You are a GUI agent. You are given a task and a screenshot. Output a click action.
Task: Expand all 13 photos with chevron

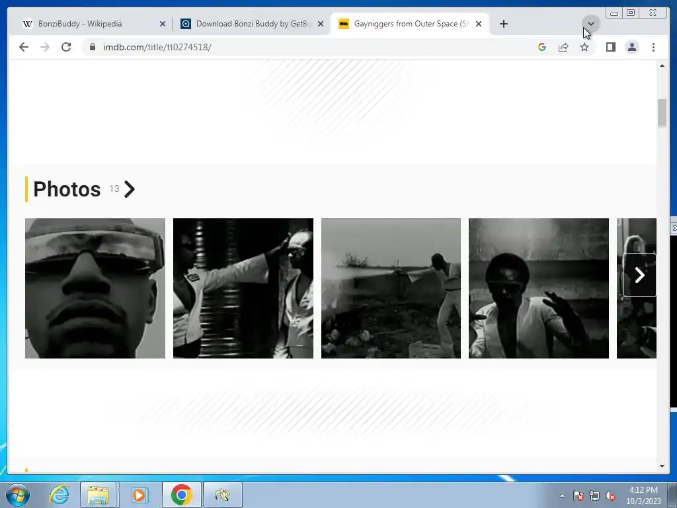[130, 189]
